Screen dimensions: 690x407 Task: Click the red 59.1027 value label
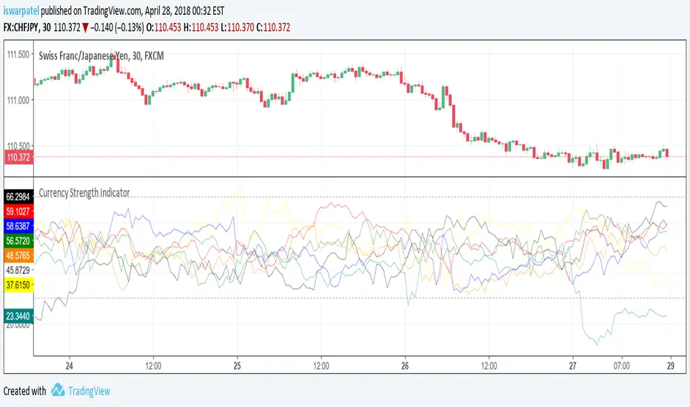pyautogui.click(x=17, y=211)
